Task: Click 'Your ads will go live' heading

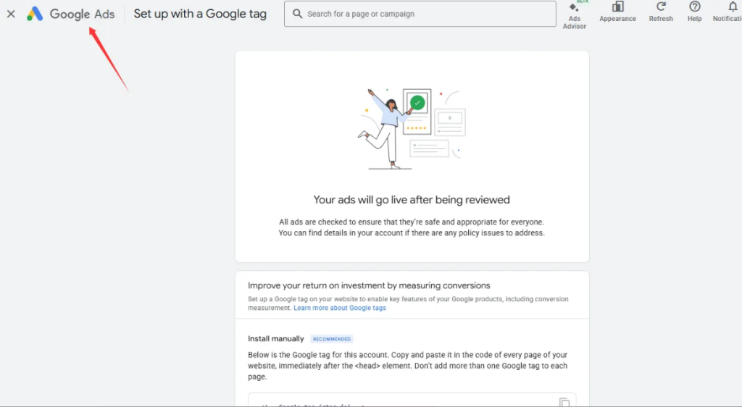Action: (x=412, y=200)
